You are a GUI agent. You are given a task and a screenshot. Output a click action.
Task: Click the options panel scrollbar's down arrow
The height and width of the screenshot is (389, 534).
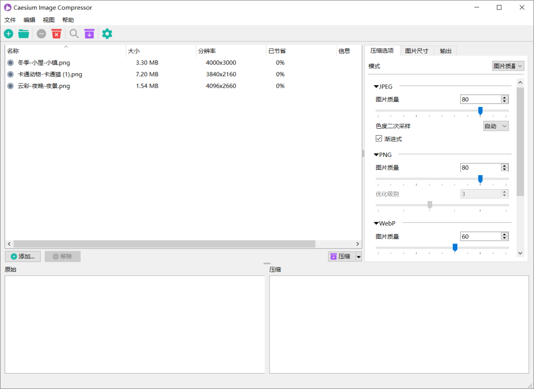point(520,253)
